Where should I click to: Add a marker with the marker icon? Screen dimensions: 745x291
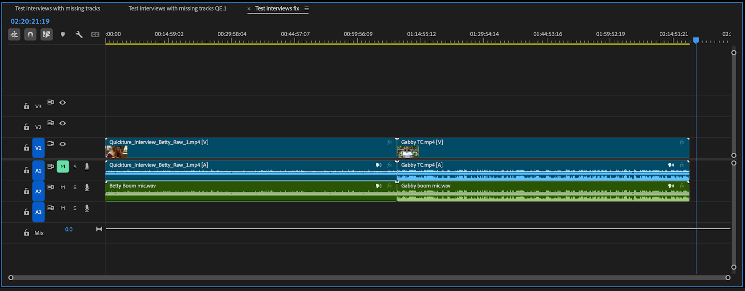(x=63, y=34)
